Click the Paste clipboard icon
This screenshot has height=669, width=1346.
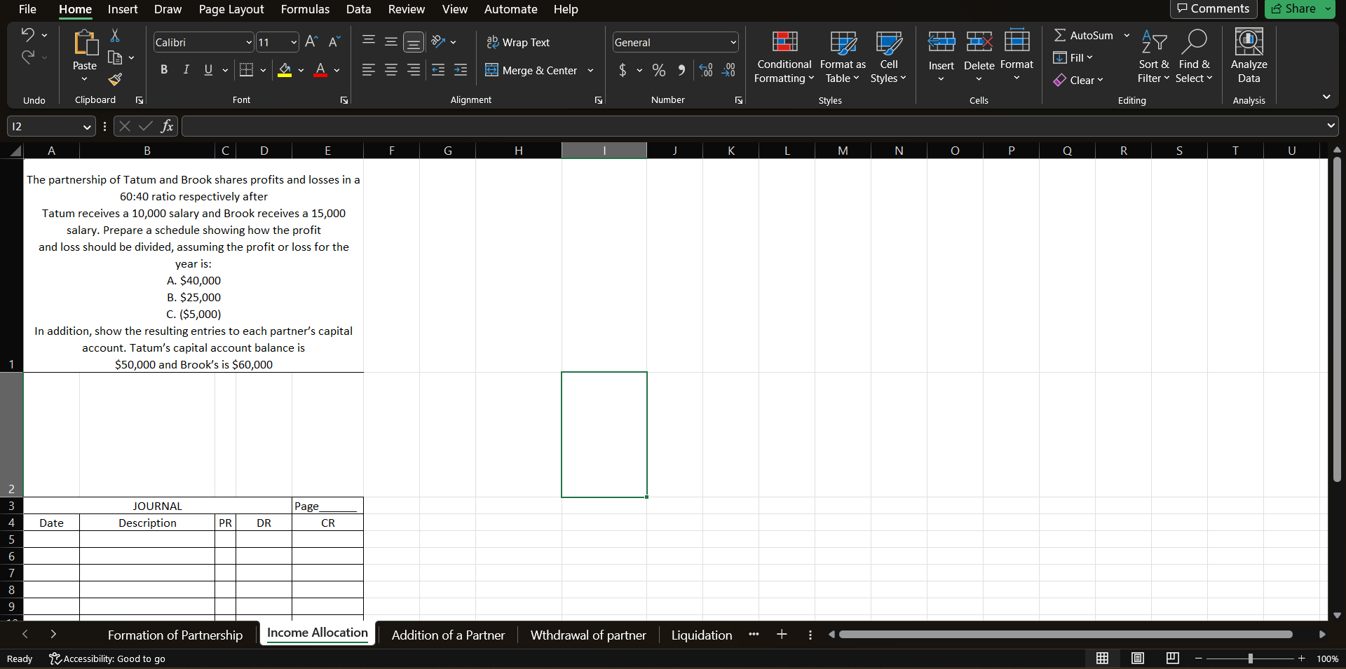tap(85, 43)
